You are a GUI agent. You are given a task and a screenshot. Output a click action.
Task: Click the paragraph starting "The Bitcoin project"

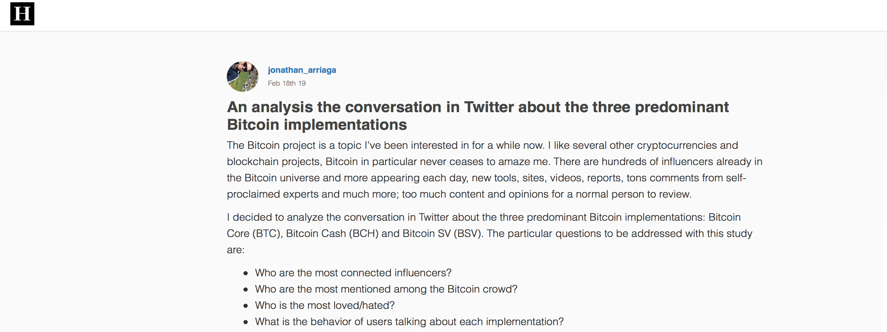click(494, 169)
